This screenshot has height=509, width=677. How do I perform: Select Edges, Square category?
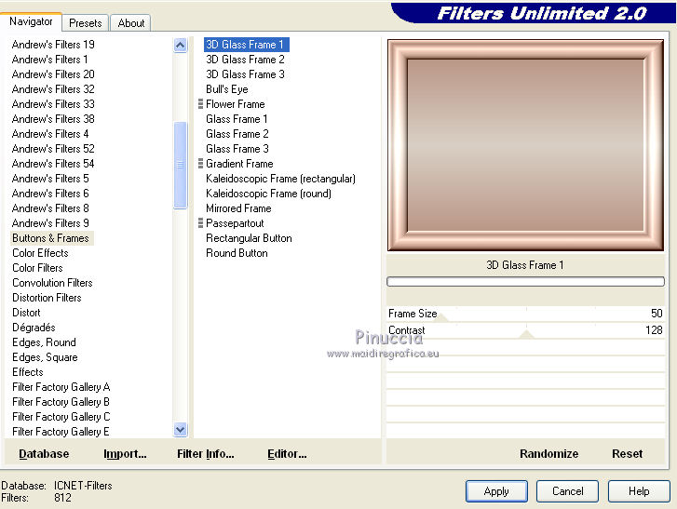click(45, 357)
